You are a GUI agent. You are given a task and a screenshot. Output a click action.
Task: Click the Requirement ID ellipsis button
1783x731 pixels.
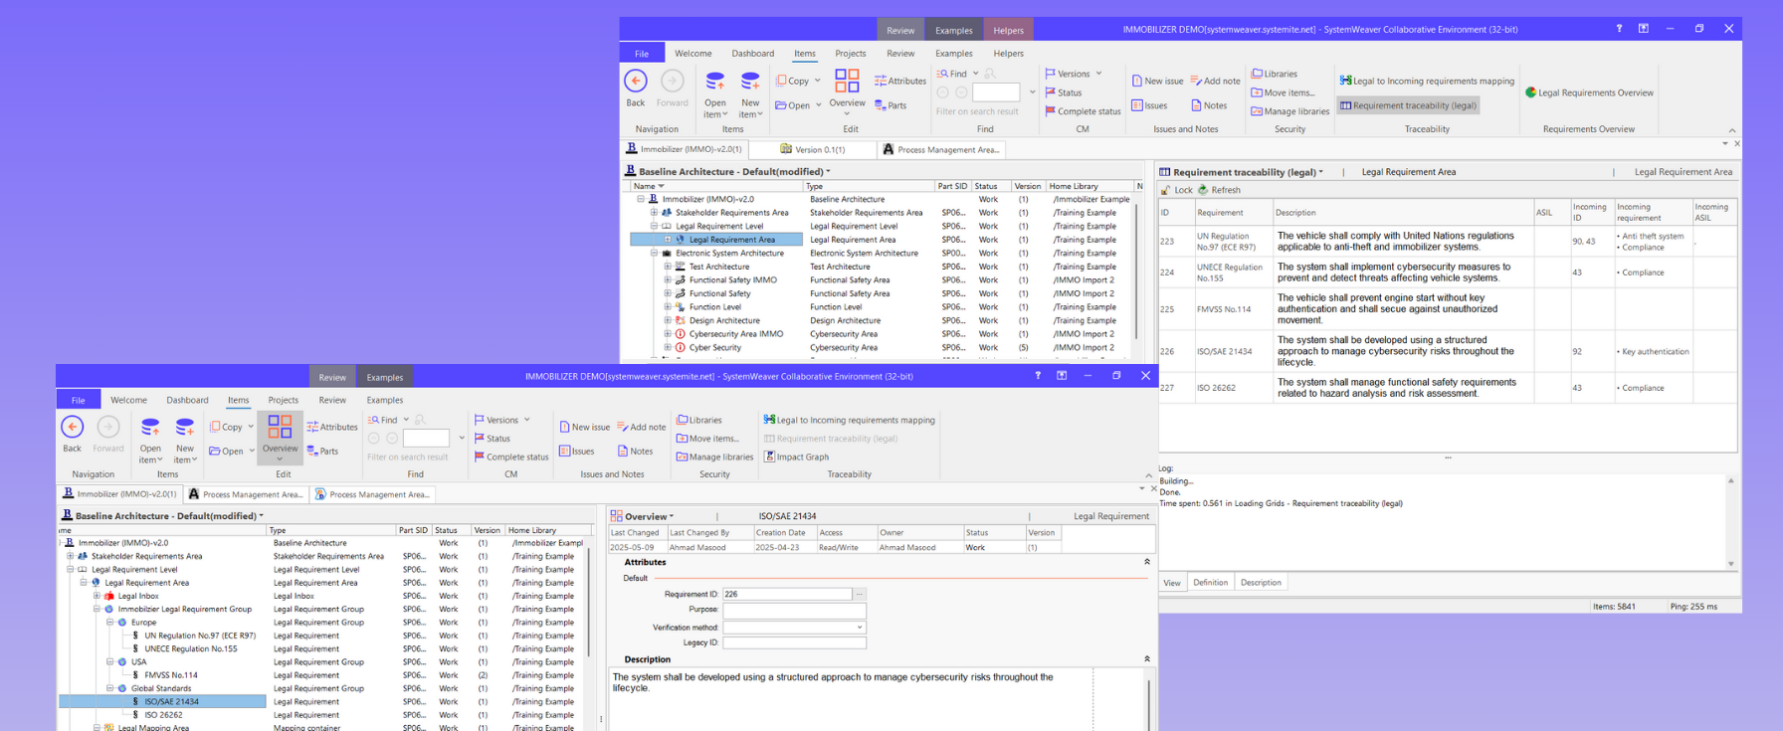click(860, 594)
